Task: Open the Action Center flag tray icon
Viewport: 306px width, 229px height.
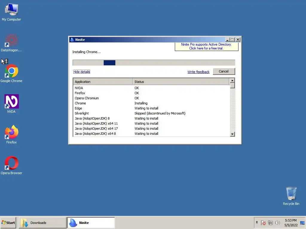Action: [263, 222]
